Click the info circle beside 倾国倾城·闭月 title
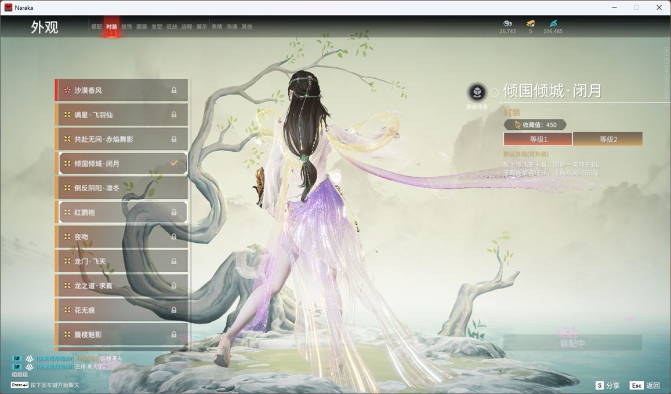Image resolution: width=671 pixels, height=394 pixels. [494, 92]
